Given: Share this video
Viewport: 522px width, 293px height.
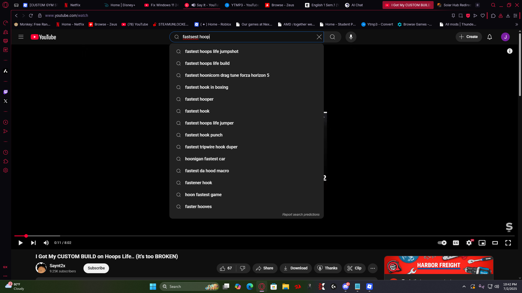Looking at the screenshot, I should (265, 268).
